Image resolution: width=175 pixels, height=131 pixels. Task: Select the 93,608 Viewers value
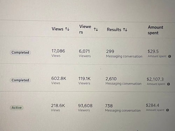[x=85, y=108]
